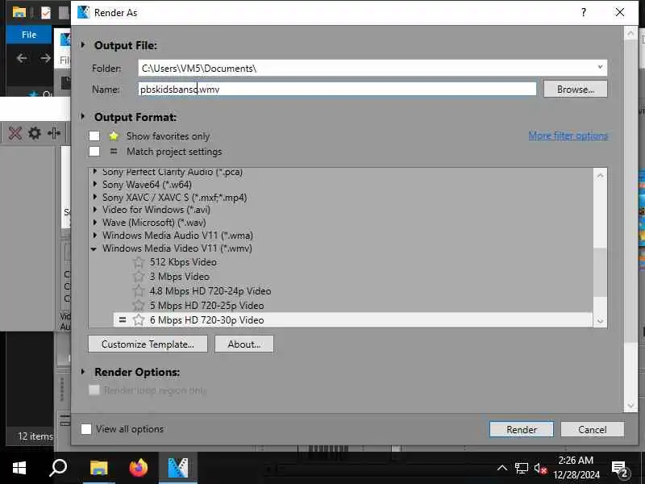
Task: Collapse the Render Options section
Action: point(83,372)
